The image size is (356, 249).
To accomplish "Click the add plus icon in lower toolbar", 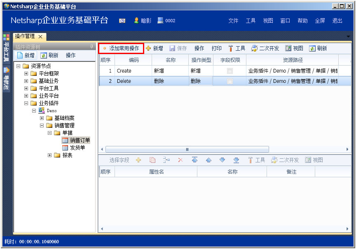I will coord(138,160).
